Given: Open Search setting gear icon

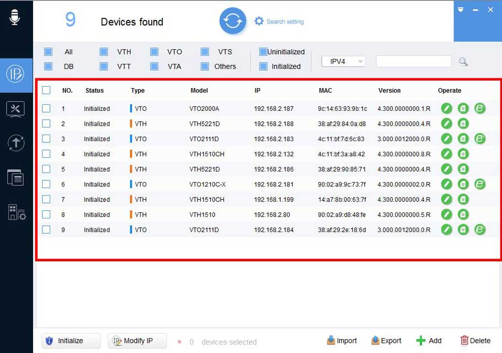Looking at the screenshot, I should 259,22.
